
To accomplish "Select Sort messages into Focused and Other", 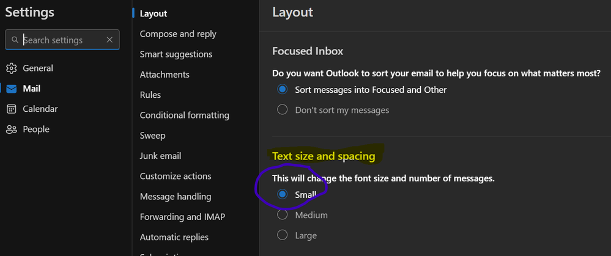I will (283, 90).
